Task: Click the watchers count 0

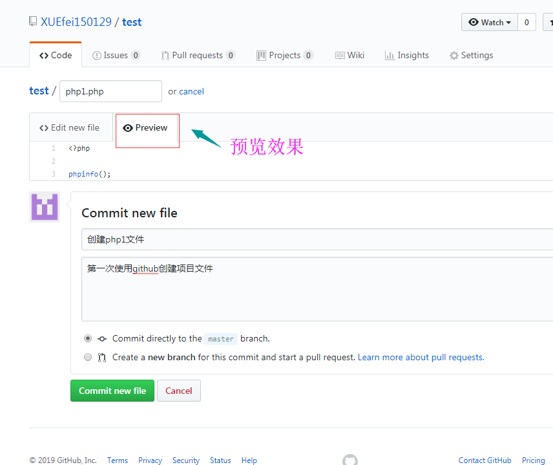Action: (527, 22)
